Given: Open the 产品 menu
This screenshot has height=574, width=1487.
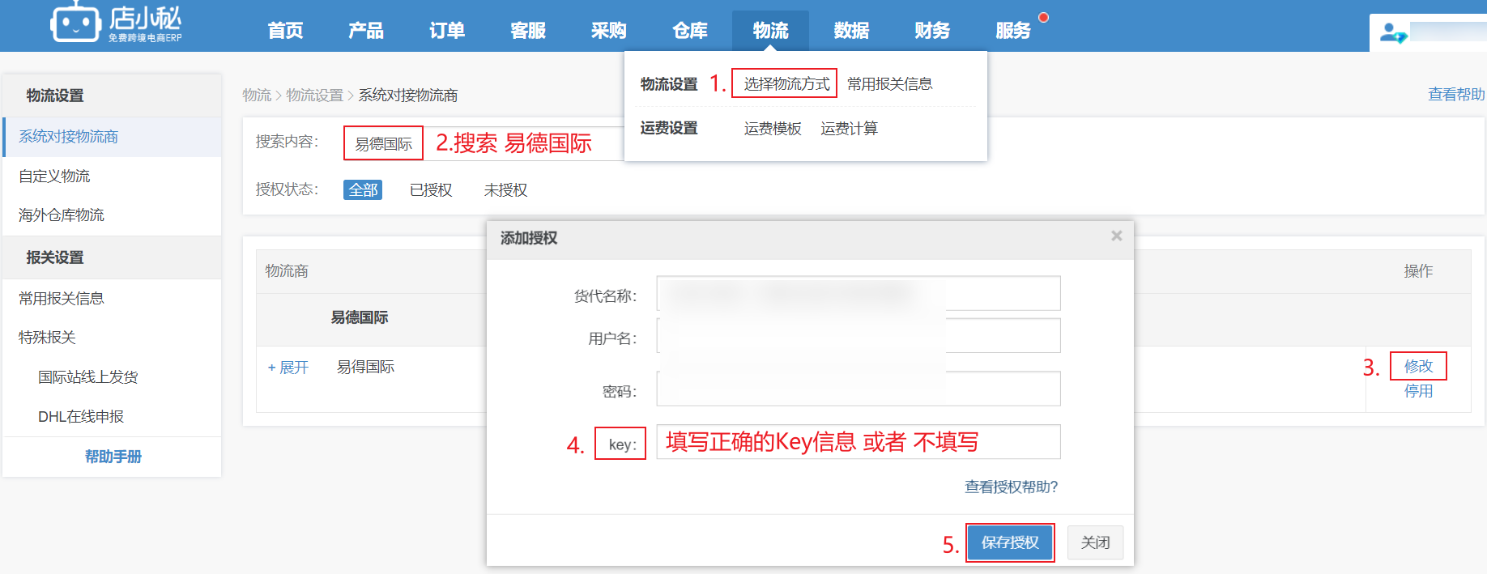Looking at the screenshot, I should 366,31.
